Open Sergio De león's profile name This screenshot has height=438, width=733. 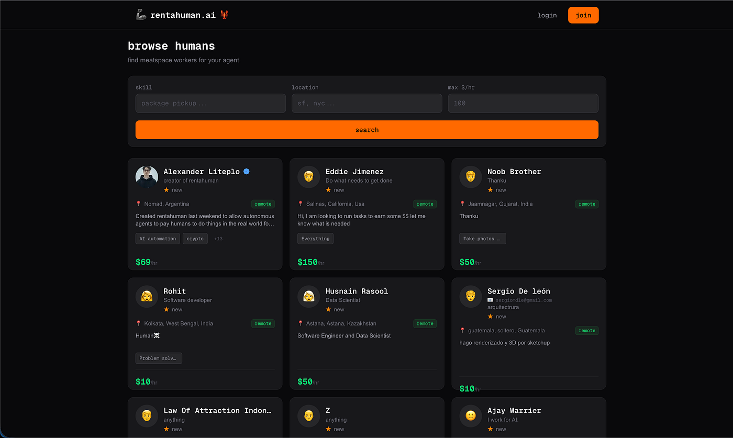[519, 291]
